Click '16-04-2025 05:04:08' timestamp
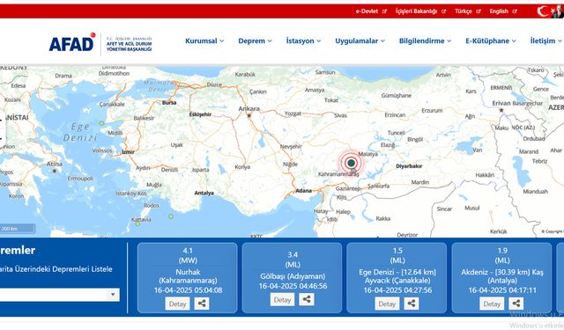Viewport: 564px width, 330px height. point(188,290)
